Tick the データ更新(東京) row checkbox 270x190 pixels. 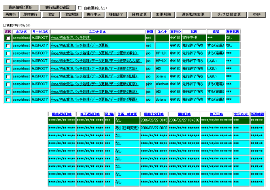8,85
